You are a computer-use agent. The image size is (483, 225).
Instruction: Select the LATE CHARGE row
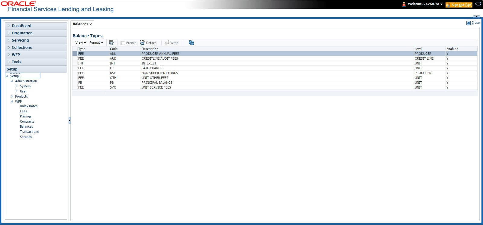(x=275, y=68)
